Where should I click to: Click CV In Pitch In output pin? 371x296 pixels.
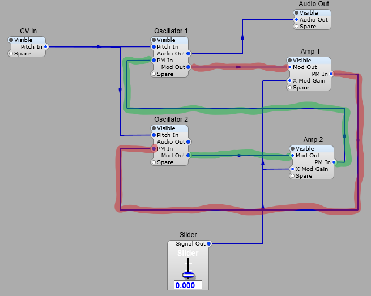(45, 47)
